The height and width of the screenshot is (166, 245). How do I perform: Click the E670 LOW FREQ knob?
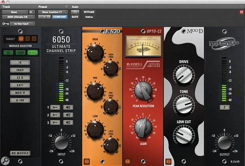click(111, 145)
